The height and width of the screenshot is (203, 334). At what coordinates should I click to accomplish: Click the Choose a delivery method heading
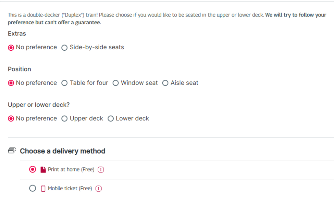(63, 151)
